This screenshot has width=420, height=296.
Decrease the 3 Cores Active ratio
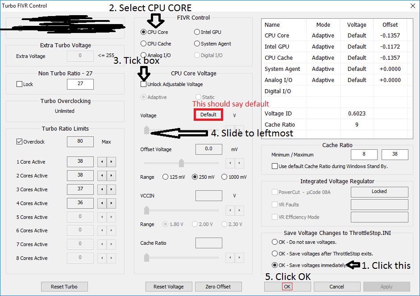pos(102,189)
